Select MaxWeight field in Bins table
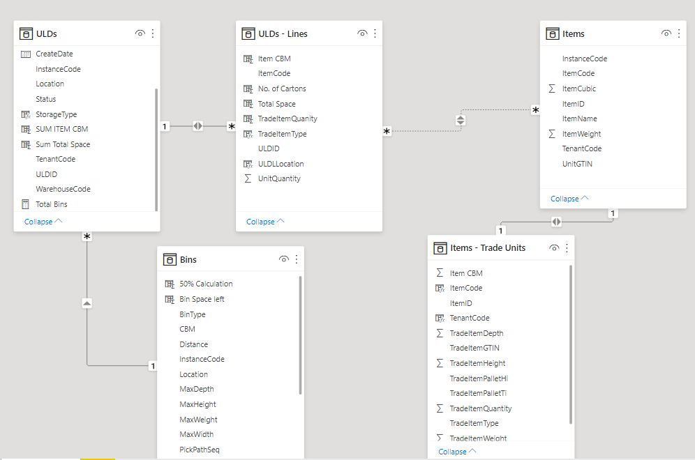Image resolution: width=695 pixels, height=460 pixels. tap(198, 420)
